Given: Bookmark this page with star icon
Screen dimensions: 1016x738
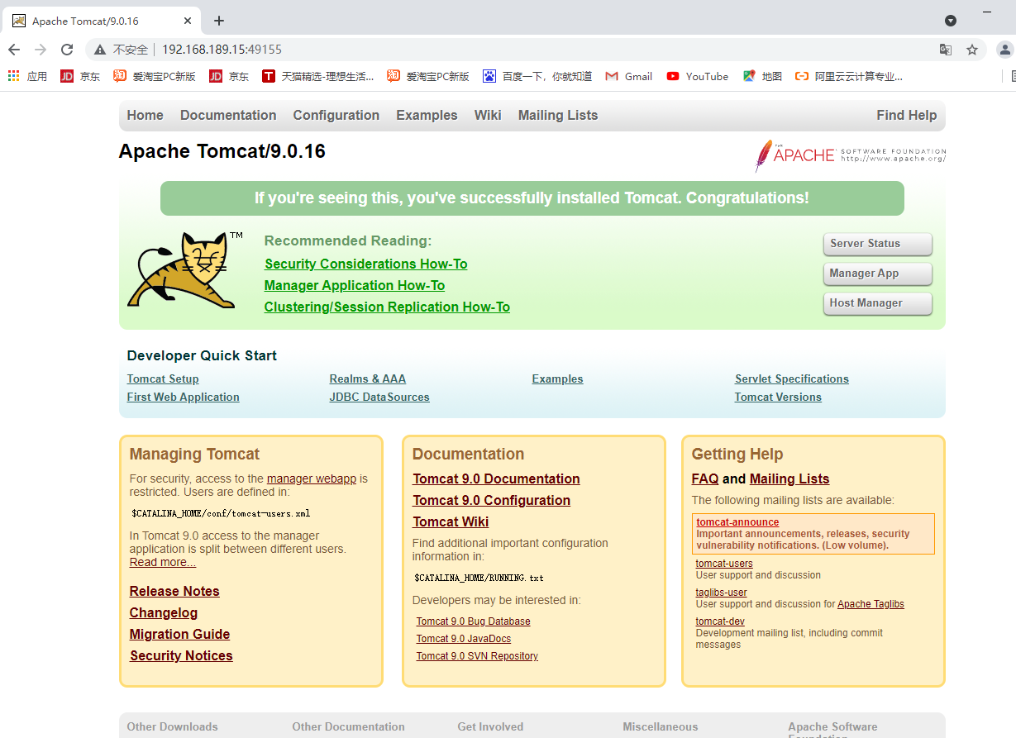Looking at the screenshot, I should point(972,50).
